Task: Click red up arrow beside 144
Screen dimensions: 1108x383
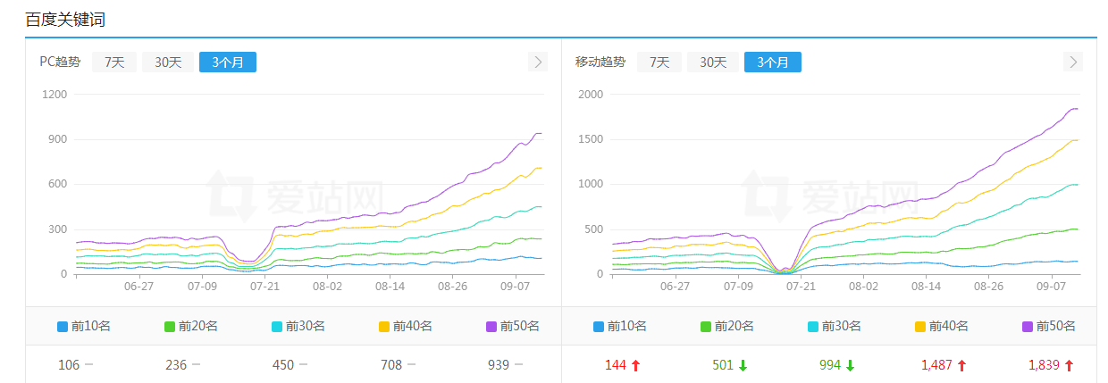Action: pyautogui.click(x=635, y=365)
